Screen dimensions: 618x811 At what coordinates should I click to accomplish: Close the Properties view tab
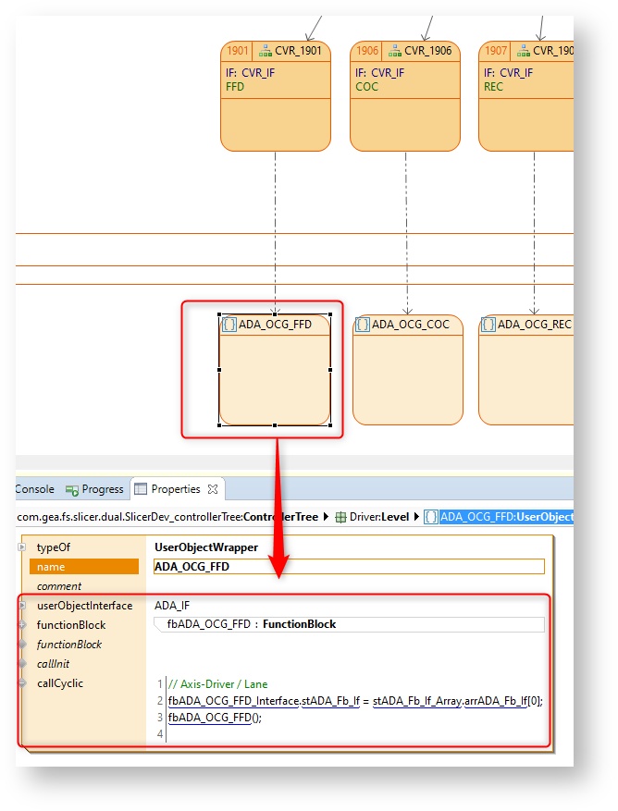(x=212, y=489)
